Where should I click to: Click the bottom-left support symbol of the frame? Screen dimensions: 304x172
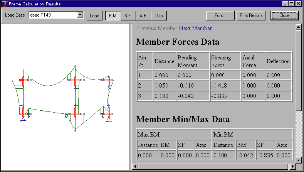[x=23, y=119]
